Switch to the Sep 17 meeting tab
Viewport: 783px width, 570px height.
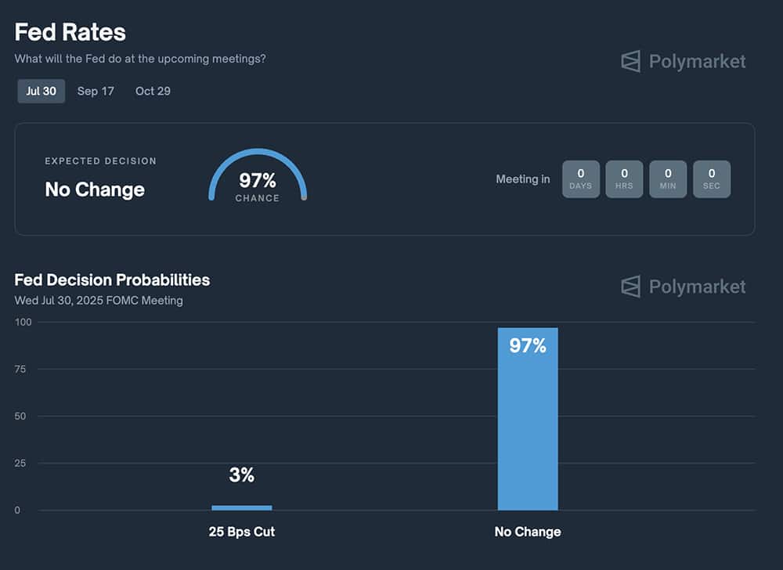[x=96, y=91]
